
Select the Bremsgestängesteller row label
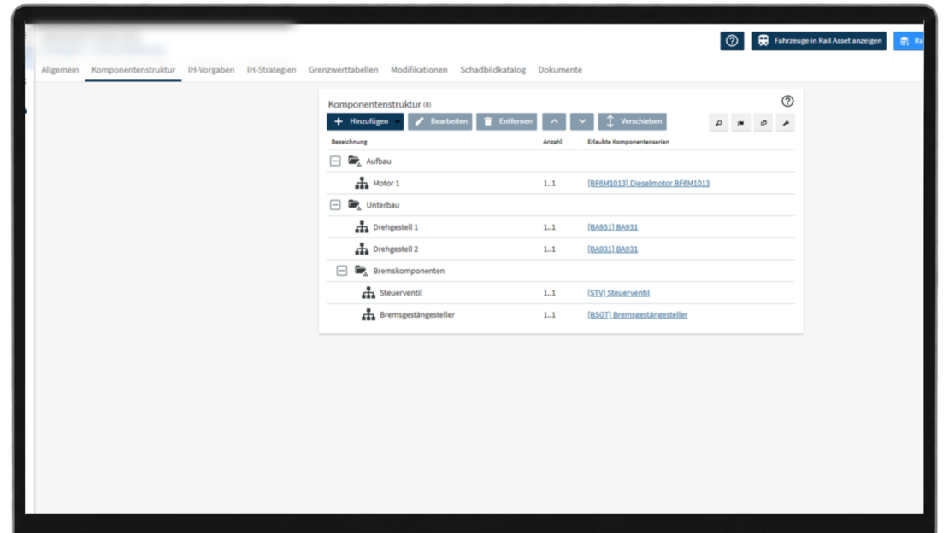417,314
